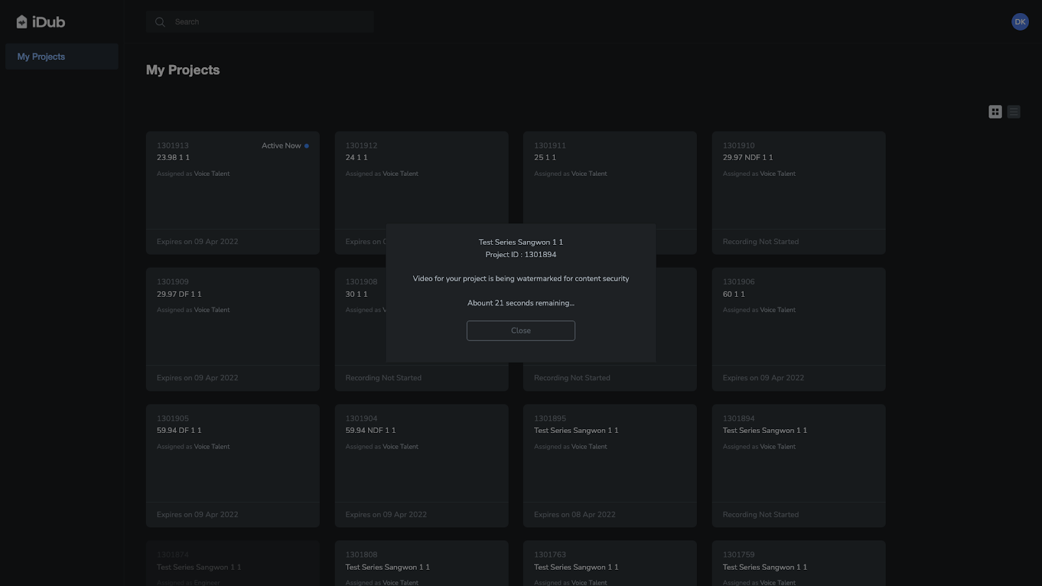Click expiry date on card 1301906

click(x=763, y=378)
